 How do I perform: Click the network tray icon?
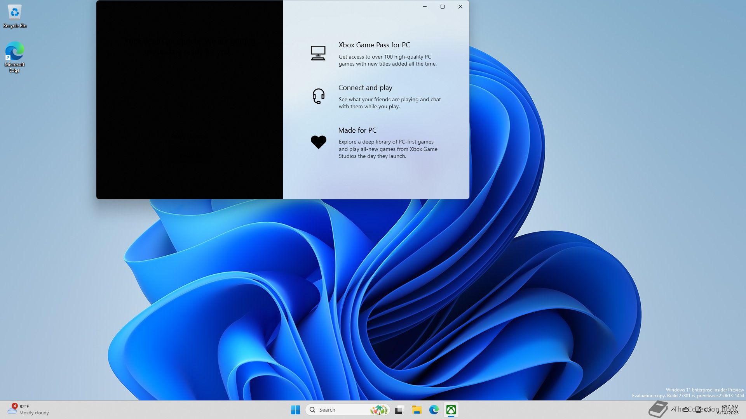point(698,409)
